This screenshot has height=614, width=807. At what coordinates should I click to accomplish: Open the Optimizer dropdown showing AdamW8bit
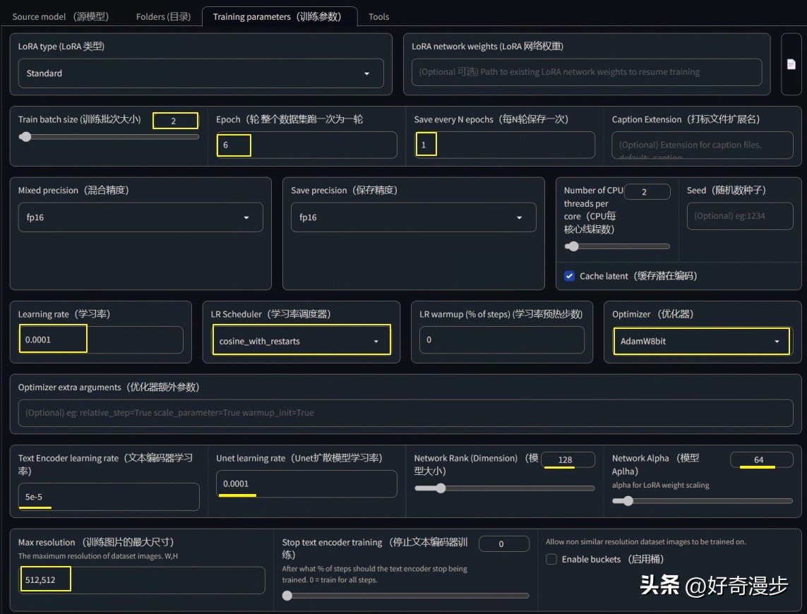point(700,342)
